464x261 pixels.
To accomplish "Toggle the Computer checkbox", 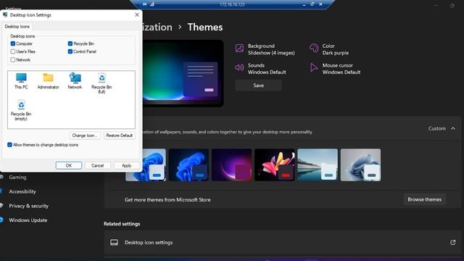I will pyautogui.click(x=13, y=43).
